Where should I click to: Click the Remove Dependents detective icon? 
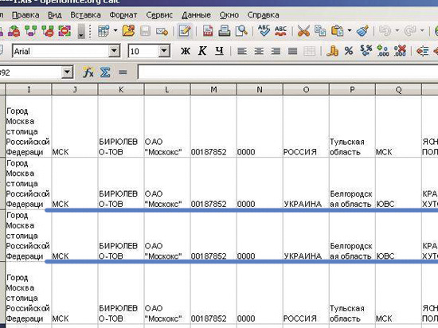click(48, 31)
